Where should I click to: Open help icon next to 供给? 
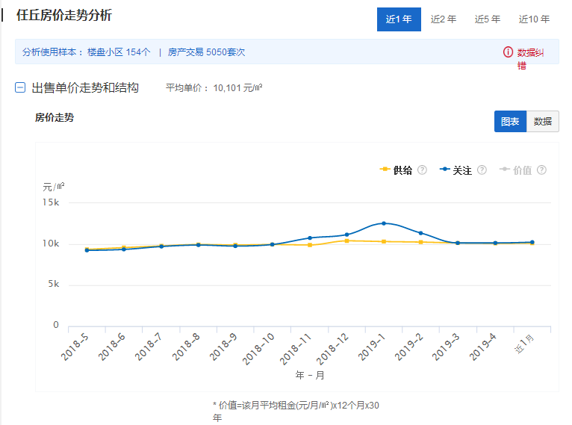(422, 170)
